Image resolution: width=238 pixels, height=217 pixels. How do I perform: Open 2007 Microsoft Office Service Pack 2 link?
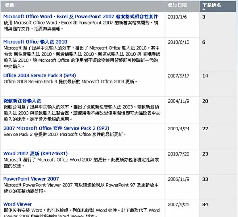click(x=56, y=128)
